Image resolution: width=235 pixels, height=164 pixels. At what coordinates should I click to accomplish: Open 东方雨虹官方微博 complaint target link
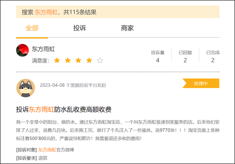coord(56,150)
